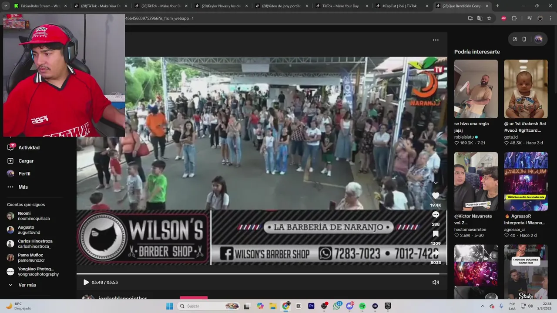Seek on the video progress bar
The width and height of the screenshot is (557, 313).
pyautogui.click(x=262, y=274)
